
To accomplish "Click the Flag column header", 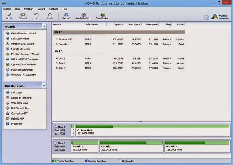I will tap(165, 24).
